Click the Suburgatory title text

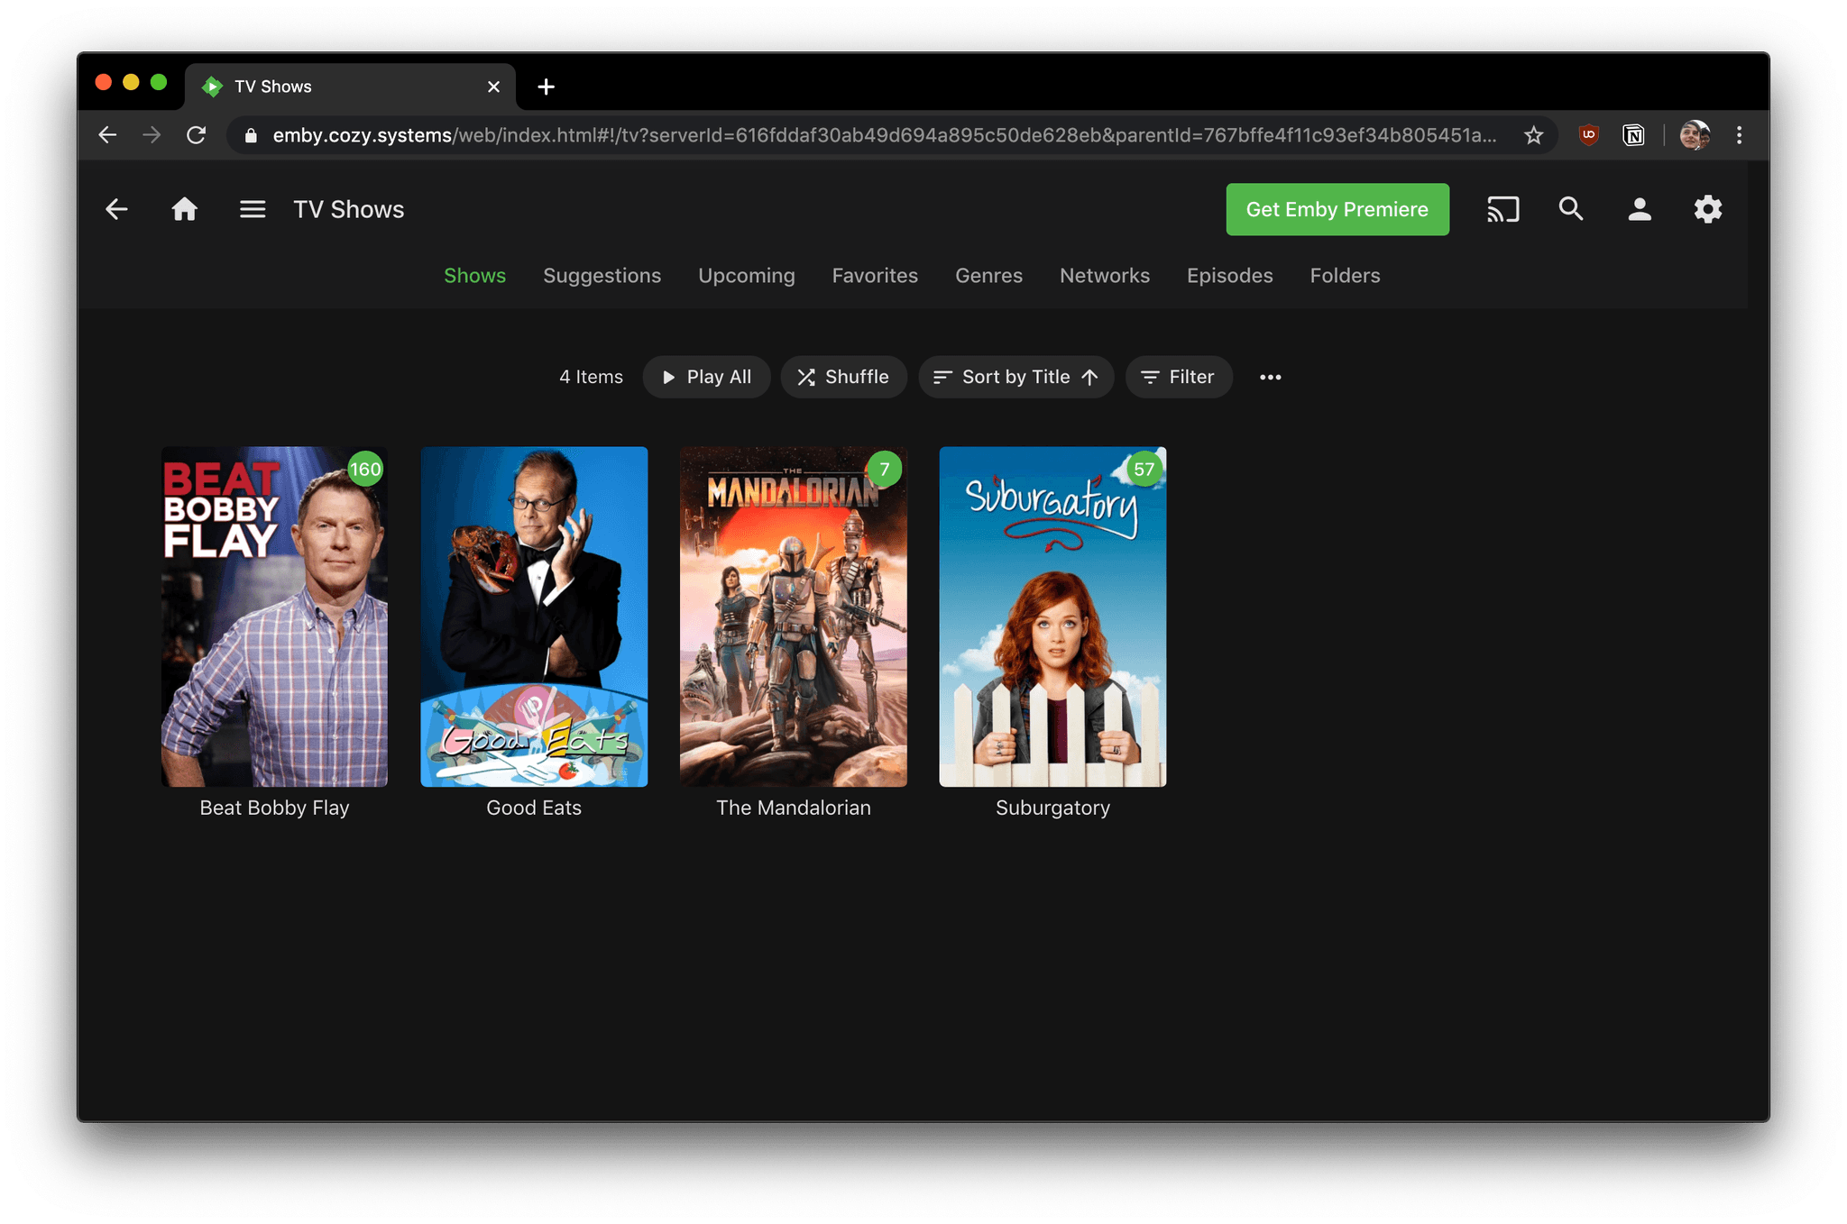coord(1052,808)
